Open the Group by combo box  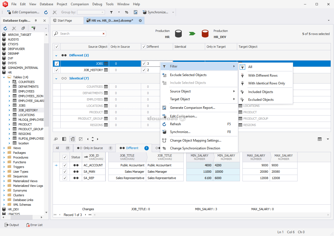click(x=91, y=12)
